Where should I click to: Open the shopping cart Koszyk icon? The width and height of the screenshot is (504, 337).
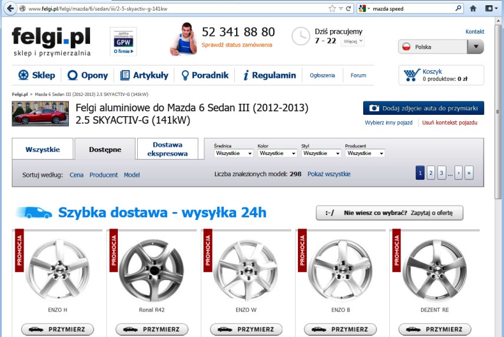412,75
